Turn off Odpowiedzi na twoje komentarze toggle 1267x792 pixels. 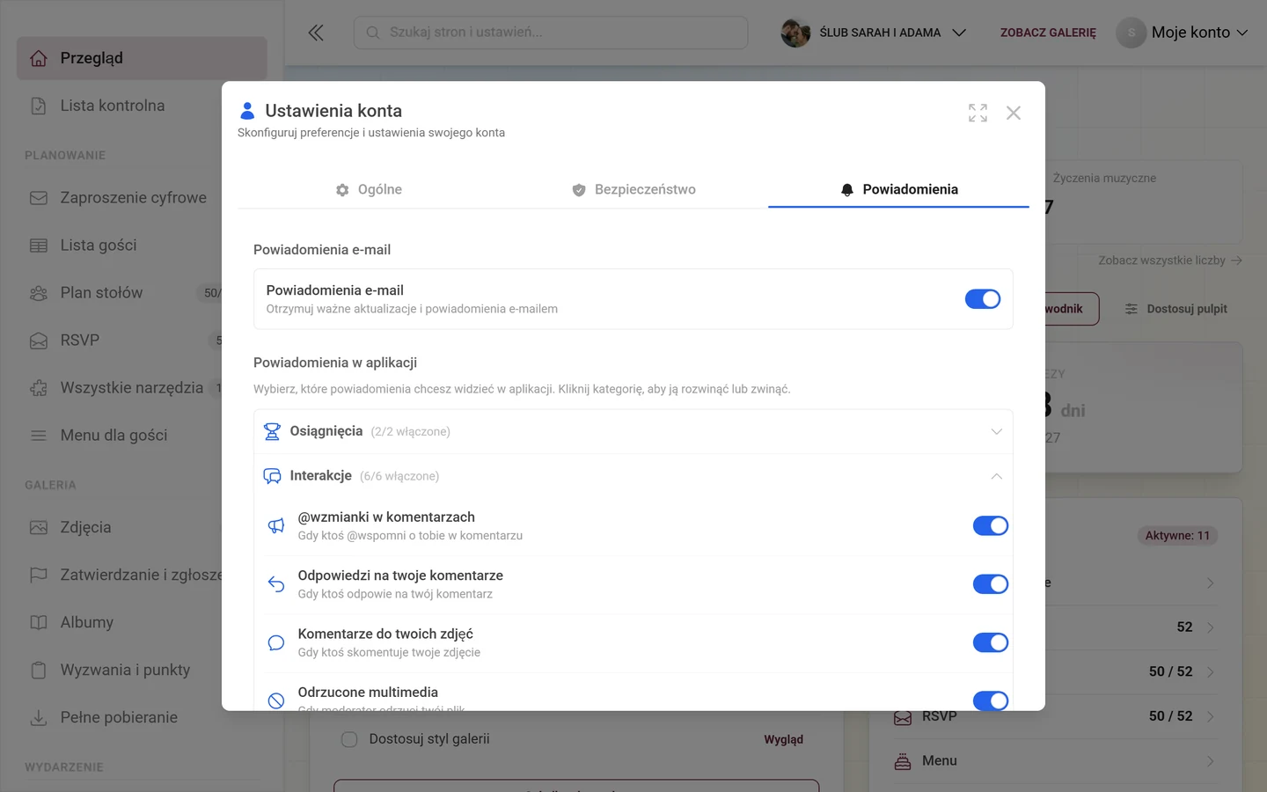[x=991, y=584]
